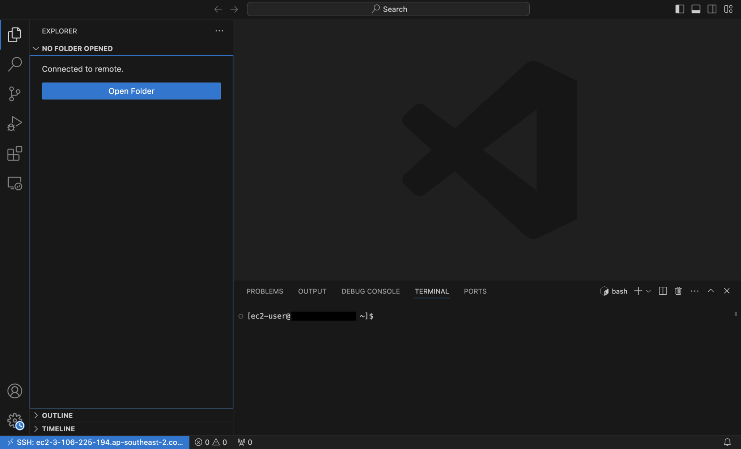The width and height of the screenshot is (741, 449).
Task: Click the SSH remote indicator in status bar
Action: click(94, 442)
